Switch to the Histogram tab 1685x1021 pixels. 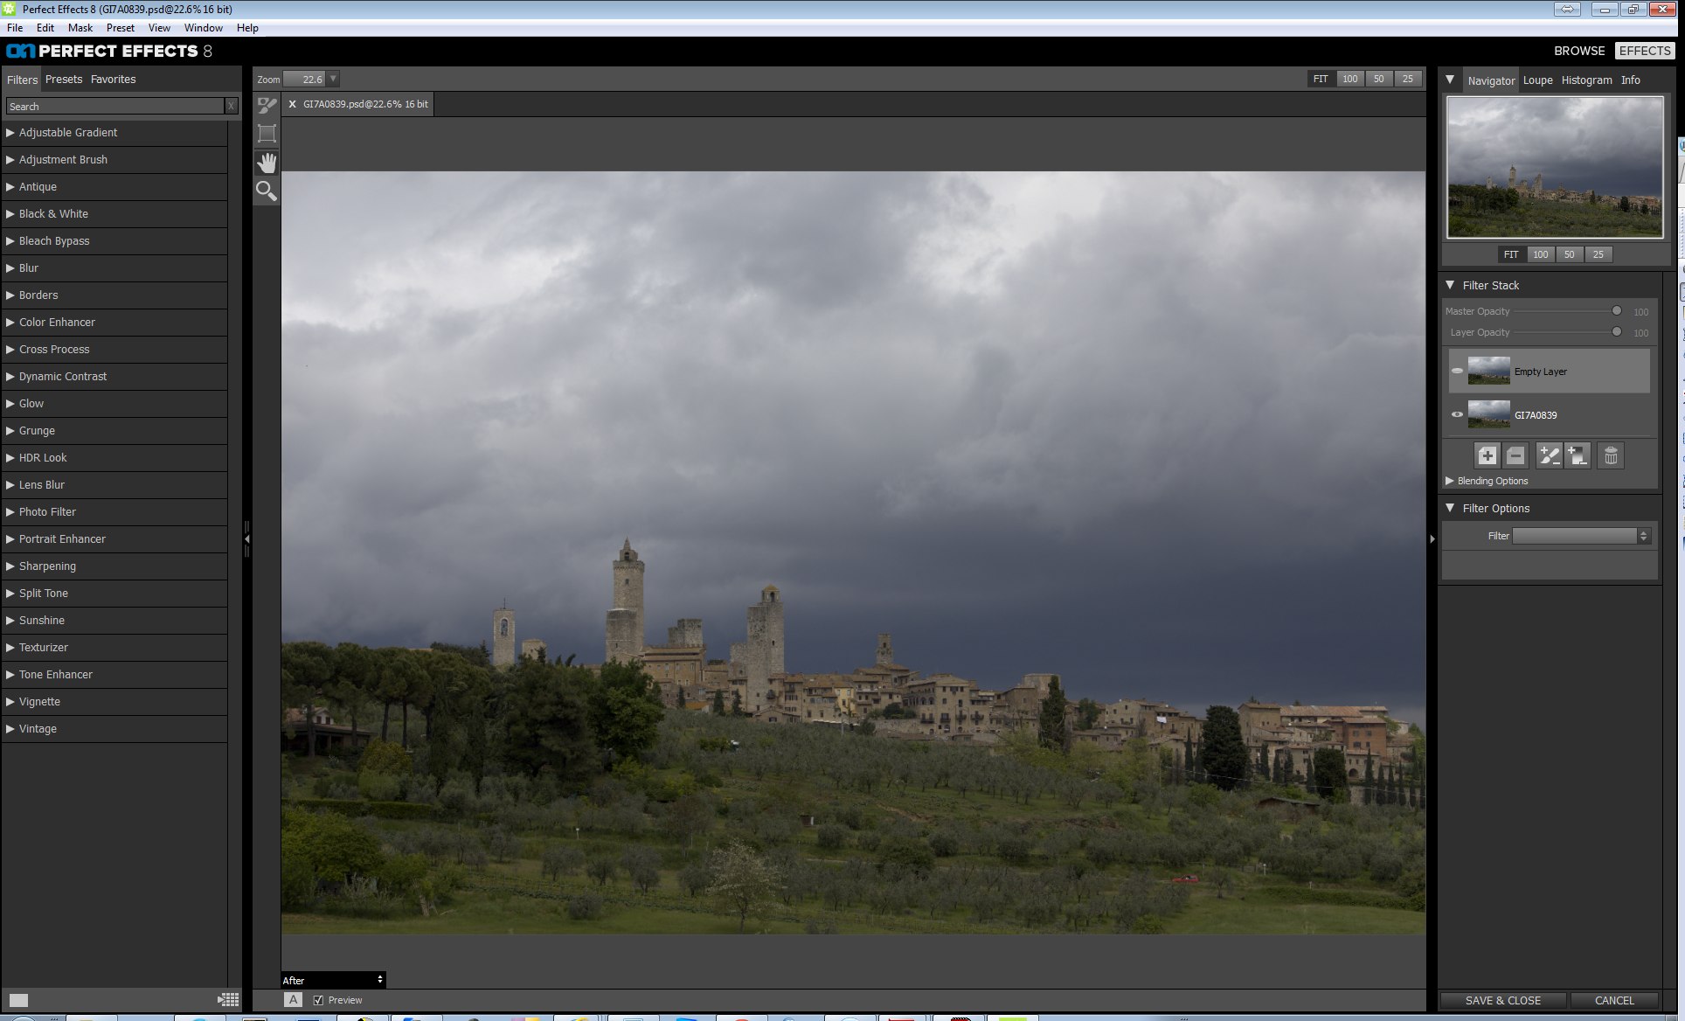click(1586, 80)
